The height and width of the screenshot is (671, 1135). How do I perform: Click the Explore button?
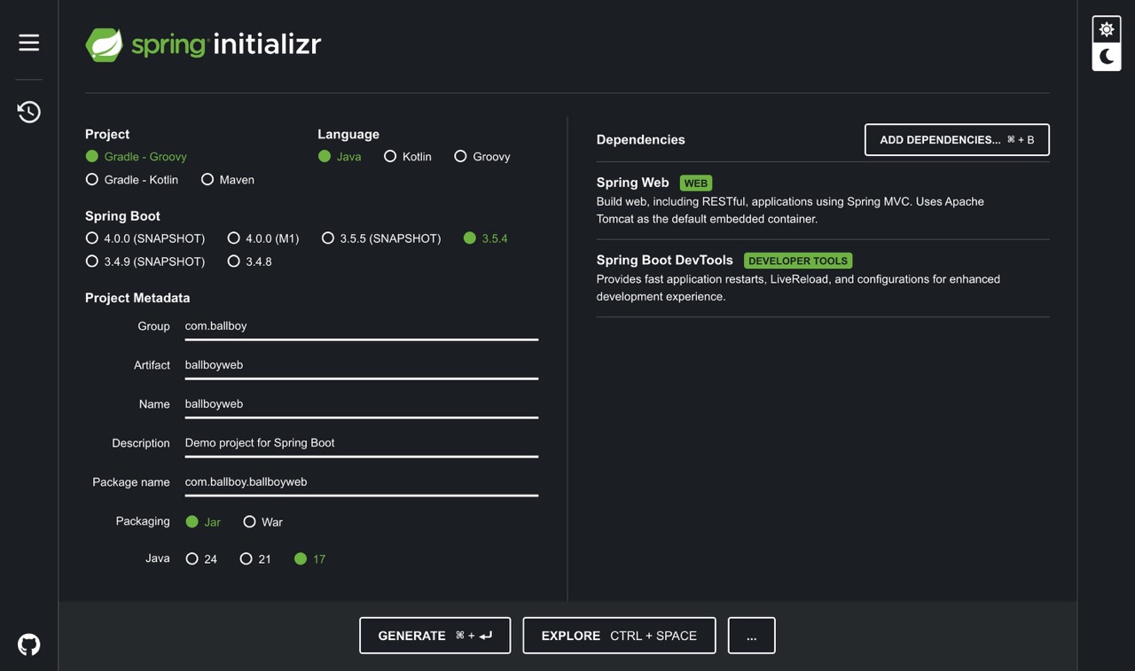[x=619, y=636]
